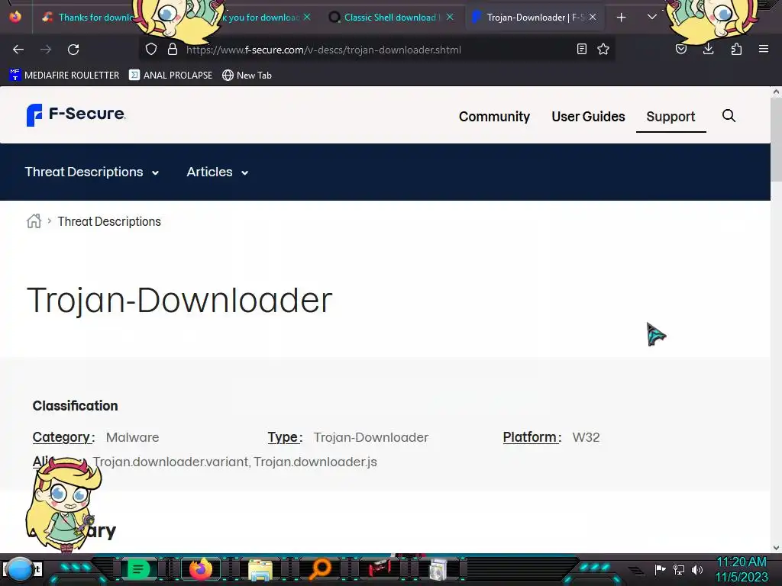Go back to the previous page
782x586 pixels.
pyautogui.click(x=18, y=50)
